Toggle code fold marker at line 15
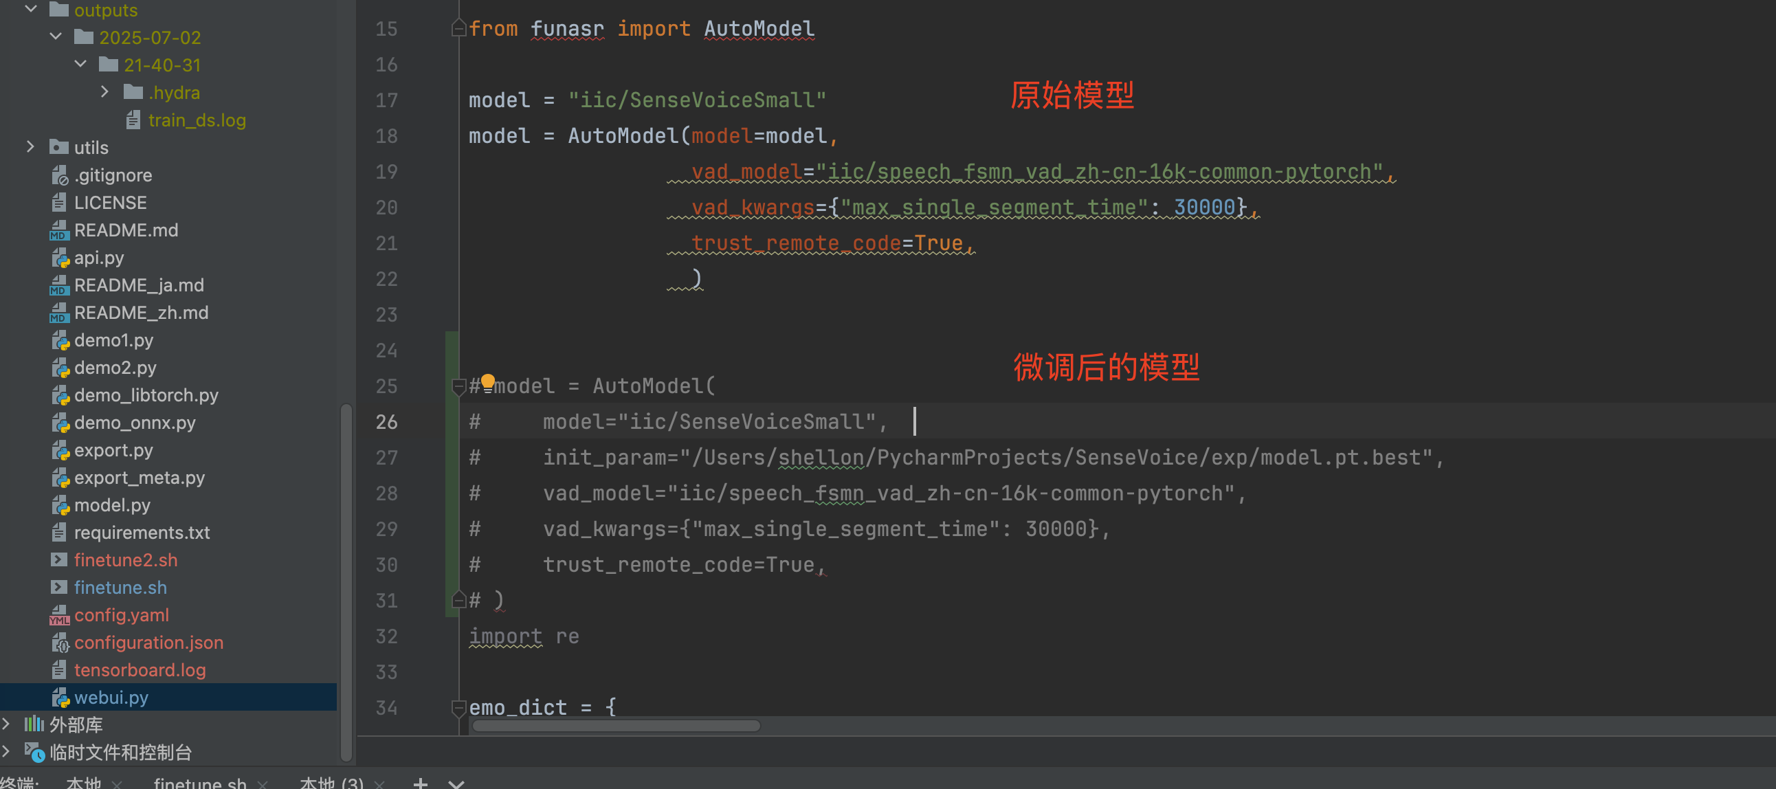This screenshot has height=789, width=1776. (x=458, y=28)
